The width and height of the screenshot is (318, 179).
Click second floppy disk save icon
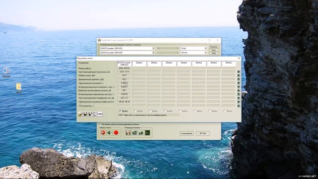click(x=90, y=114)
